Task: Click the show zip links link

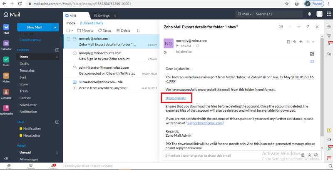Action: [176, 98]
